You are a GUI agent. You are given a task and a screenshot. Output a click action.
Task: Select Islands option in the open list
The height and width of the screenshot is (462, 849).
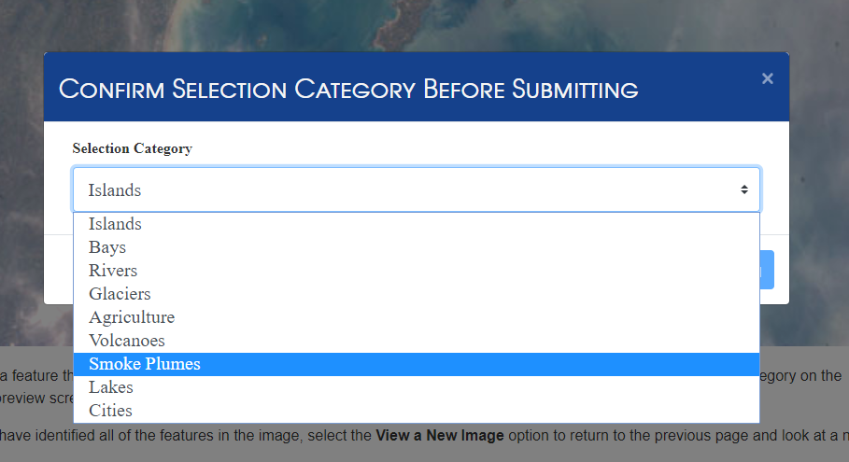[x=116, y=224]
